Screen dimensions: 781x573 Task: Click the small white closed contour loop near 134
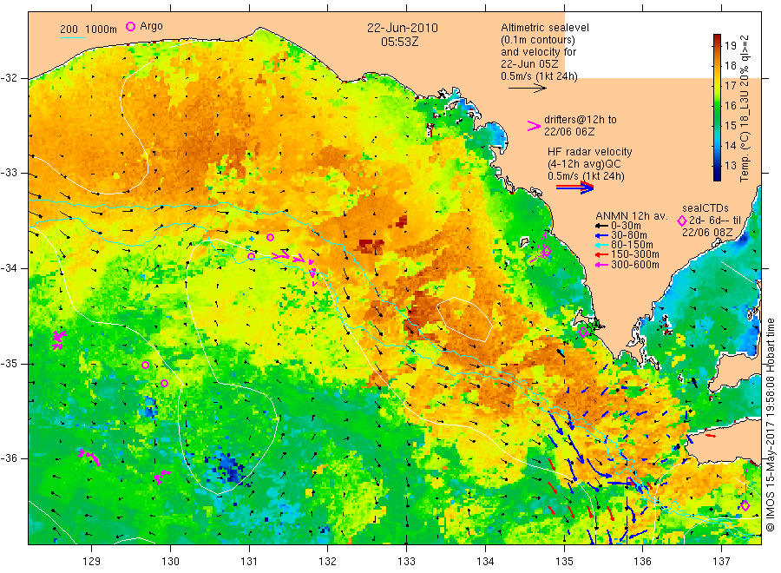tap(465, 319)
